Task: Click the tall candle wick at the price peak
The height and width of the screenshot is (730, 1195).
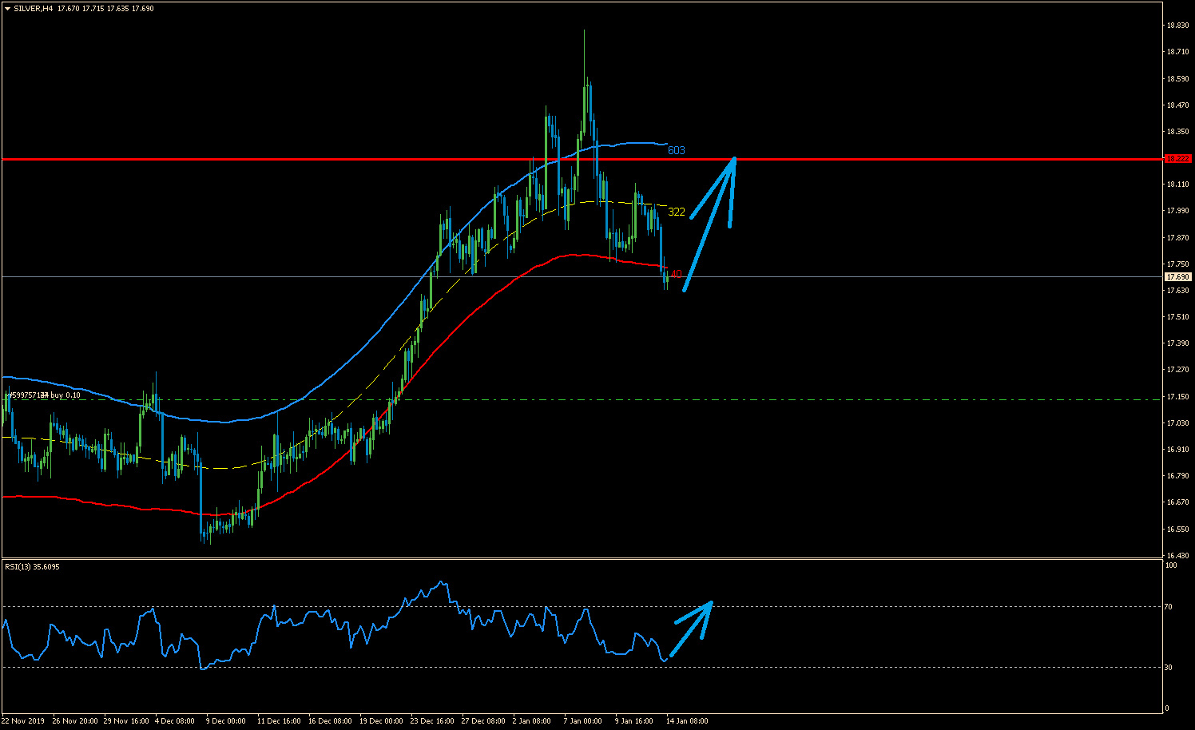Action: click(x=585, y=52)
